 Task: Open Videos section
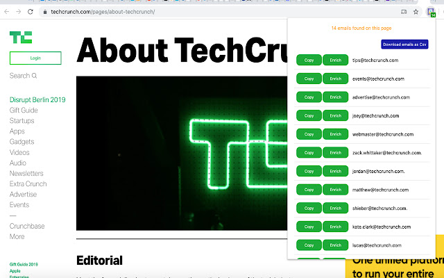[19, 152]
